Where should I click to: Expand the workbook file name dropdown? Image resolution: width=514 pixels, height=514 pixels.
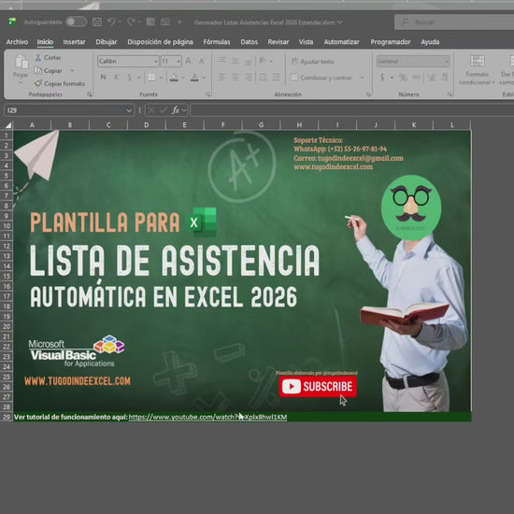point(339,22)
